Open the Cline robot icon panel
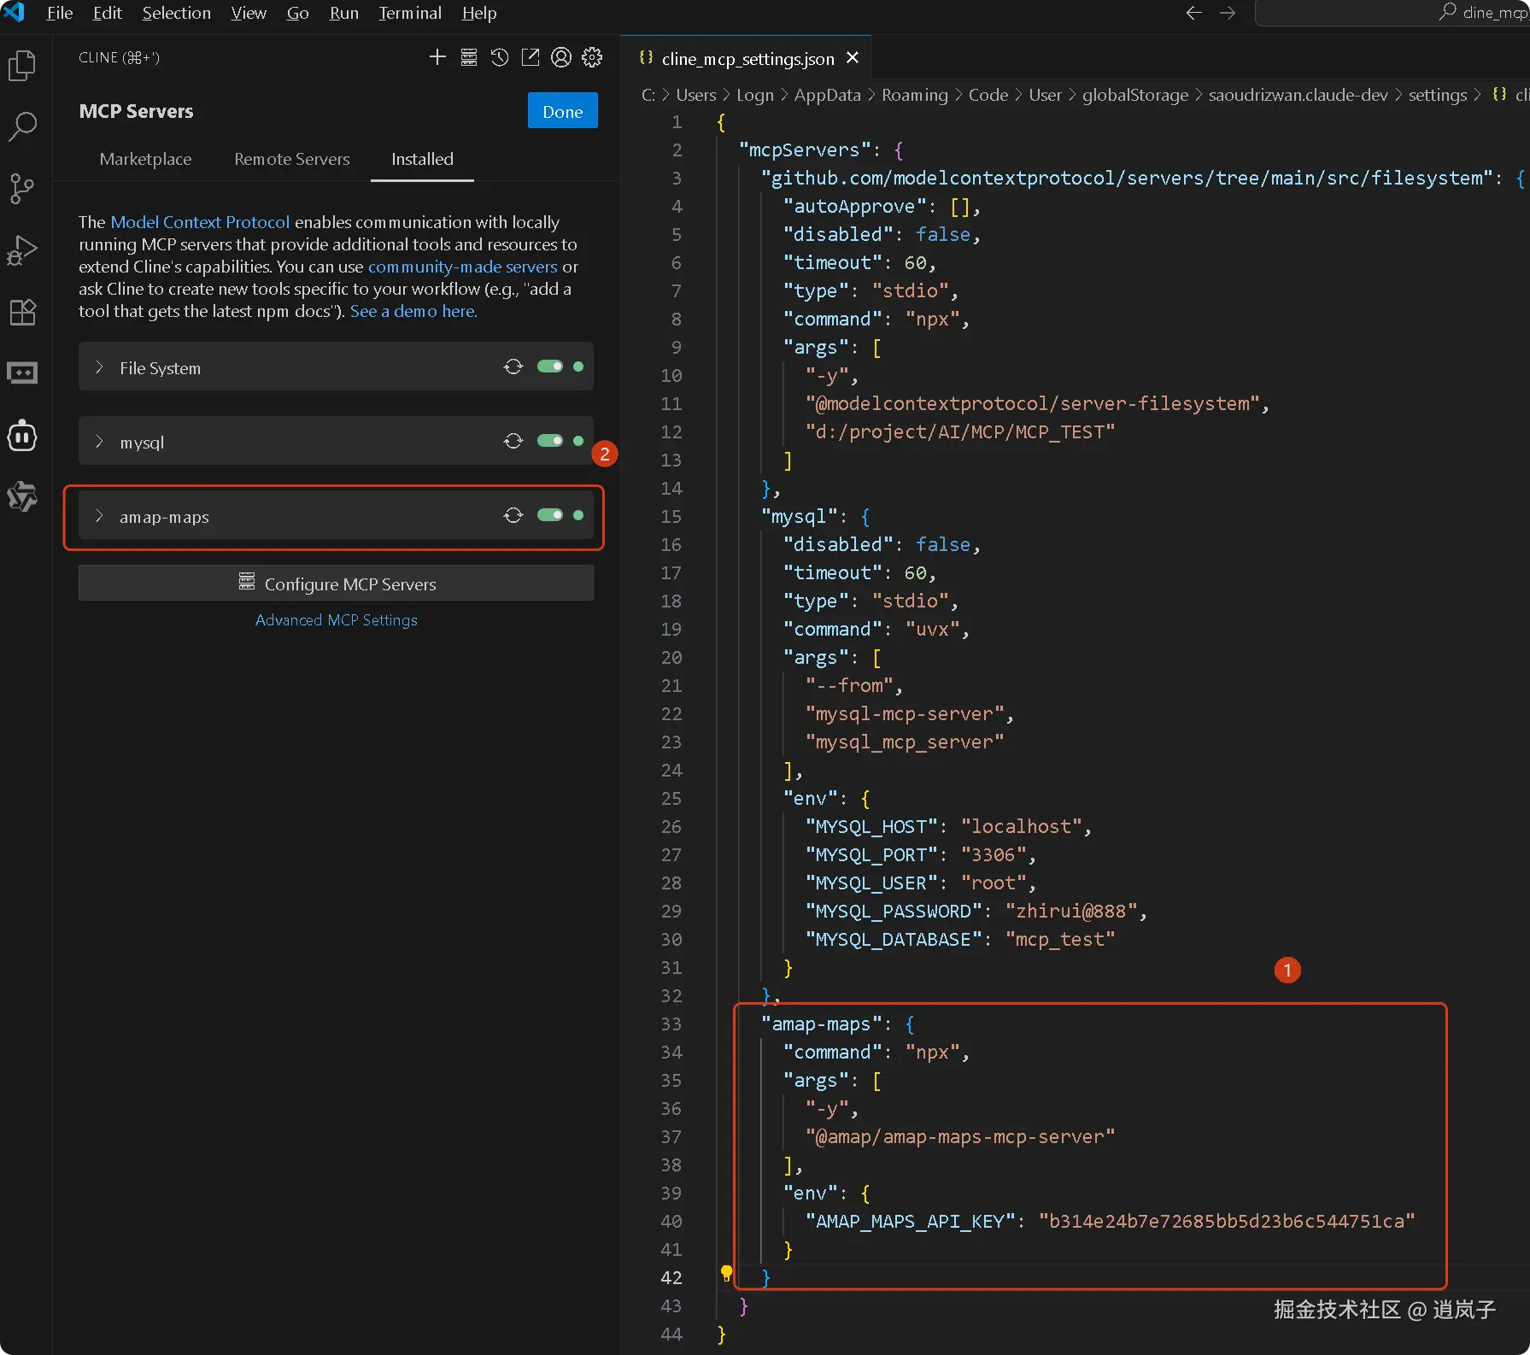 (22, 436)
